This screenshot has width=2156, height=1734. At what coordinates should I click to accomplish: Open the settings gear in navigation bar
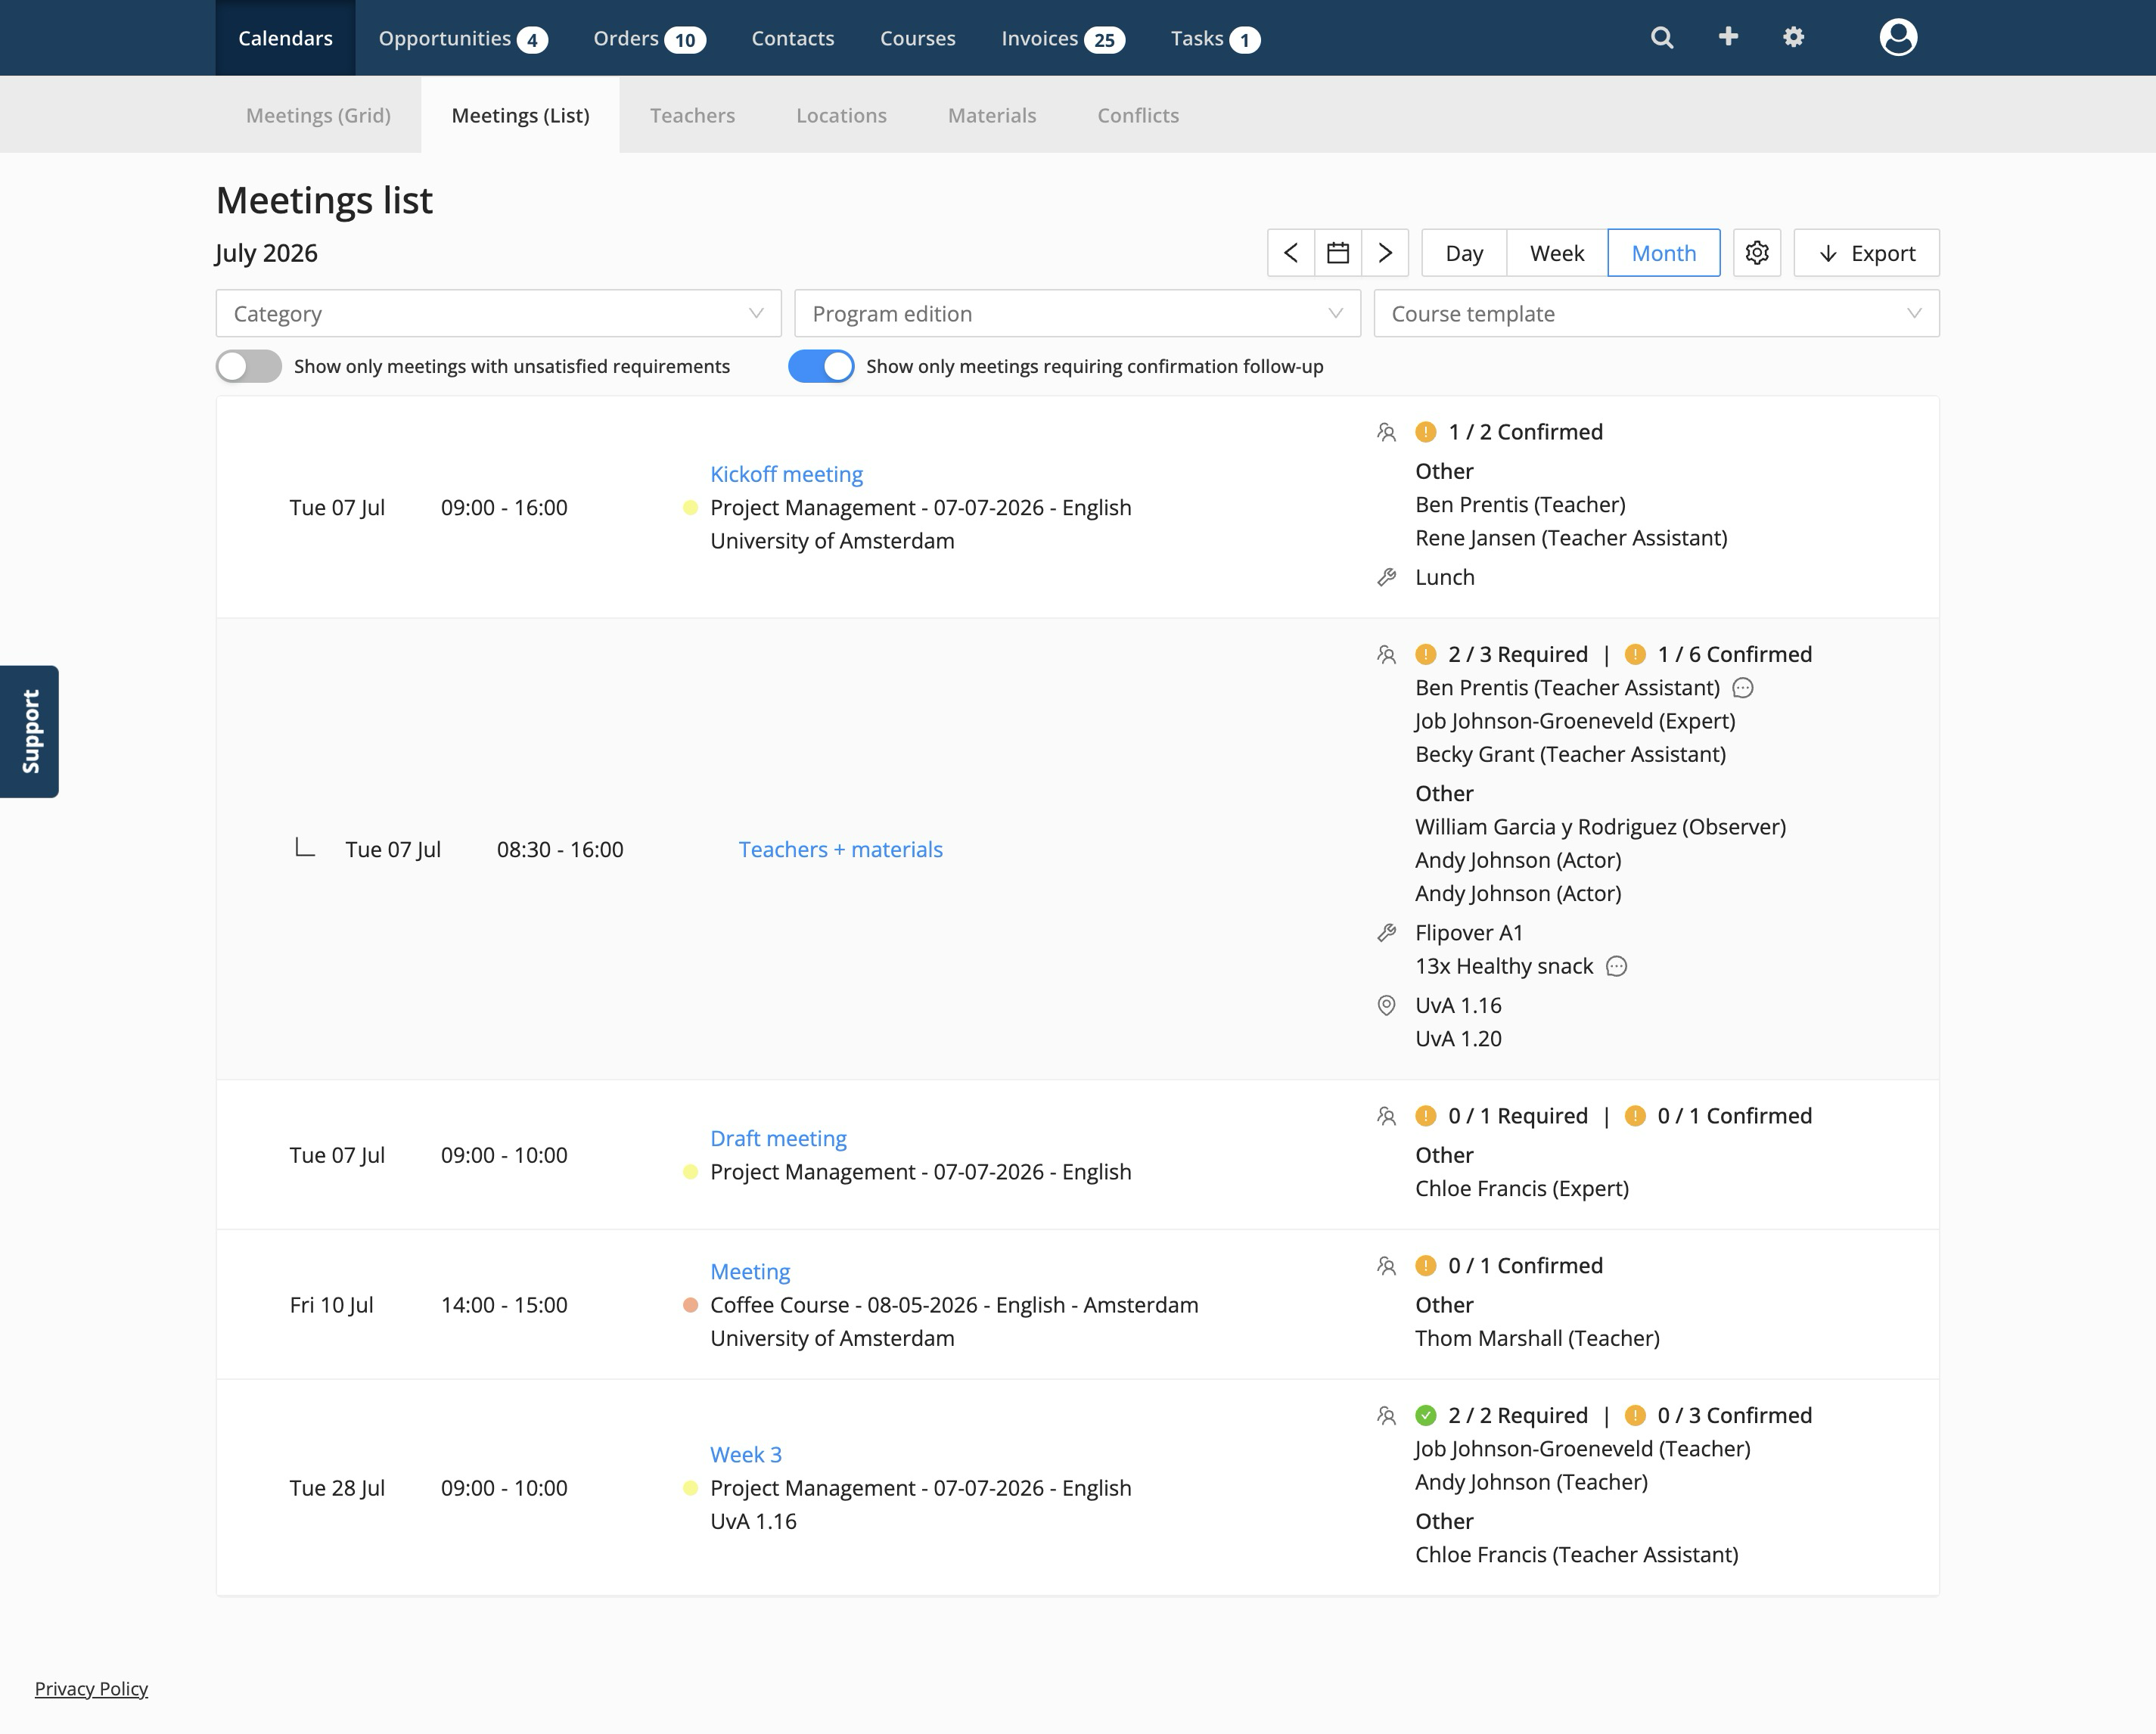1794,37
